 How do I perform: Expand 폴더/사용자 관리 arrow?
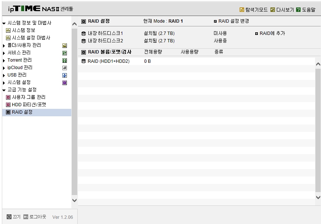point(4,45)
